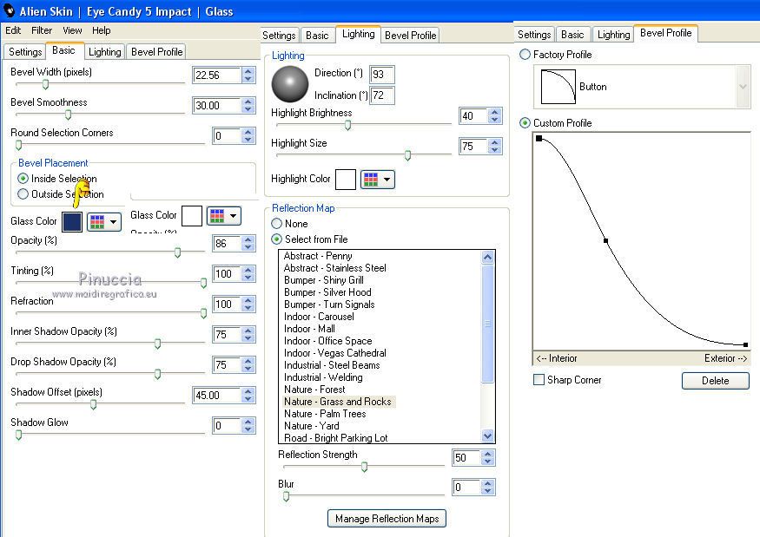Click the Bevel Width slider handle
The width and height of the screenshot is (760, 537).
coord(45,85)
